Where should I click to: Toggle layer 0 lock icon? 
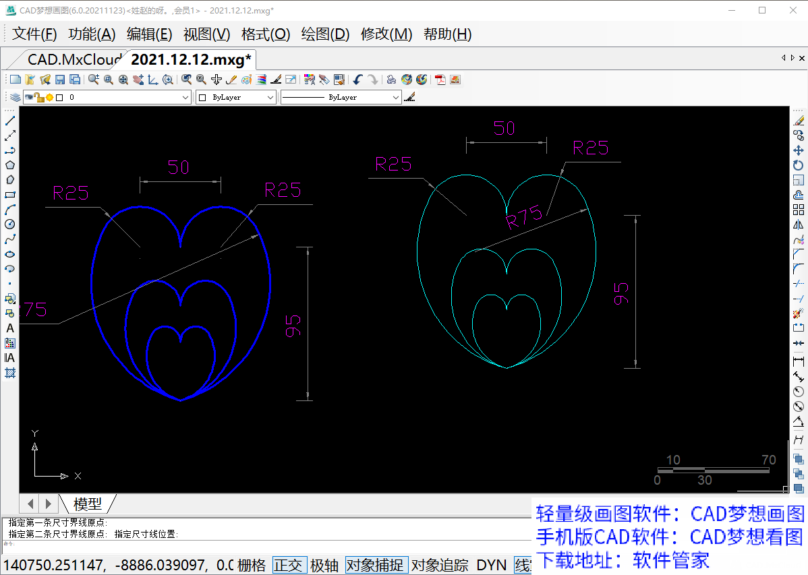[39, 97]
